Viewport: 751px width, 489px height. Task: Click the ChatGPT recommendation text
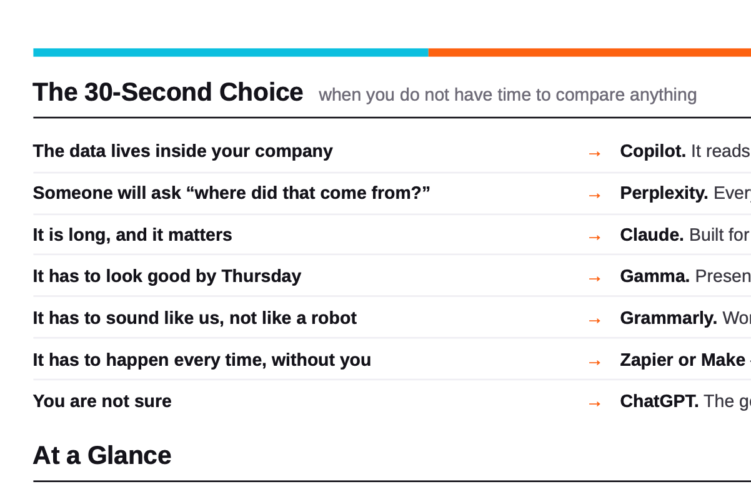(x=685, y=401)
